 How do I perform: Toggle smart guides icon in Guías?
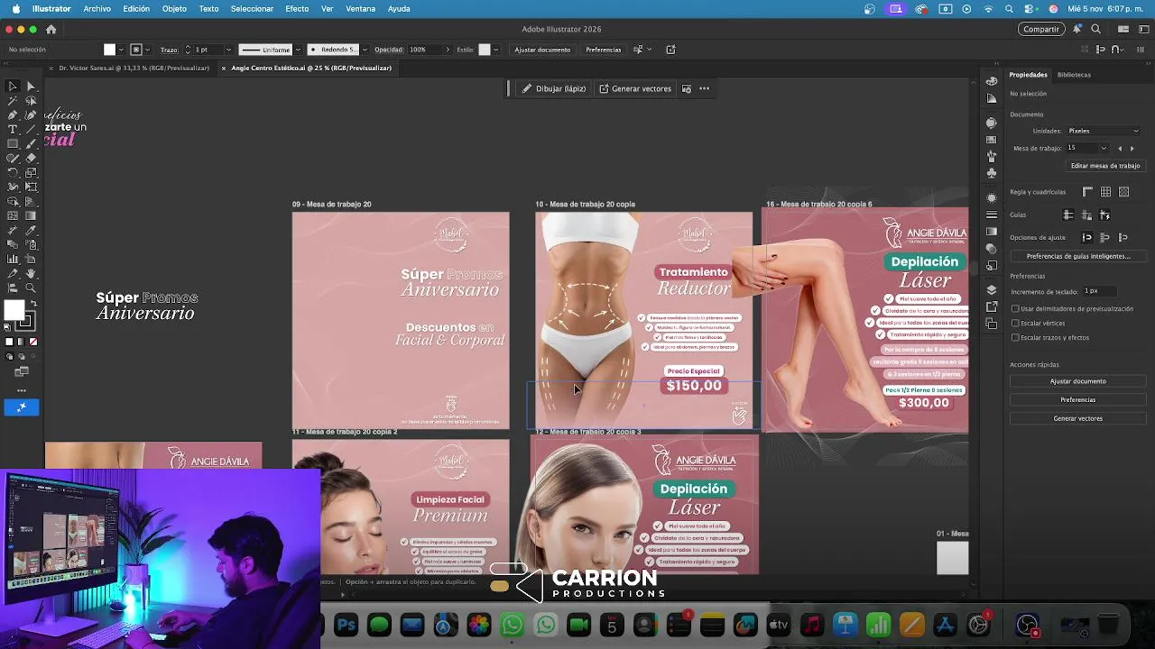coord(1104,215)
